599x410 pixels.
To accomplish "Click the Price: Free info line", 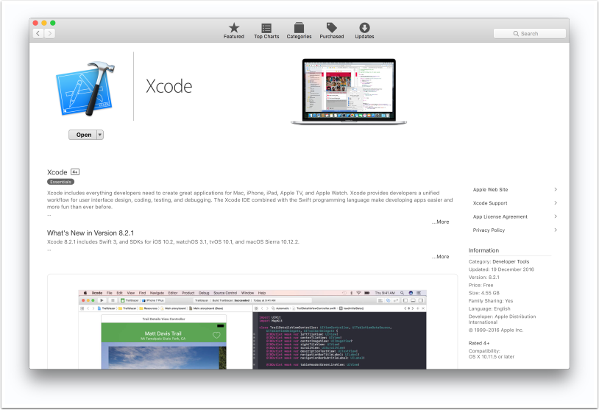I will pyautogui.click(x=481, y=285).
